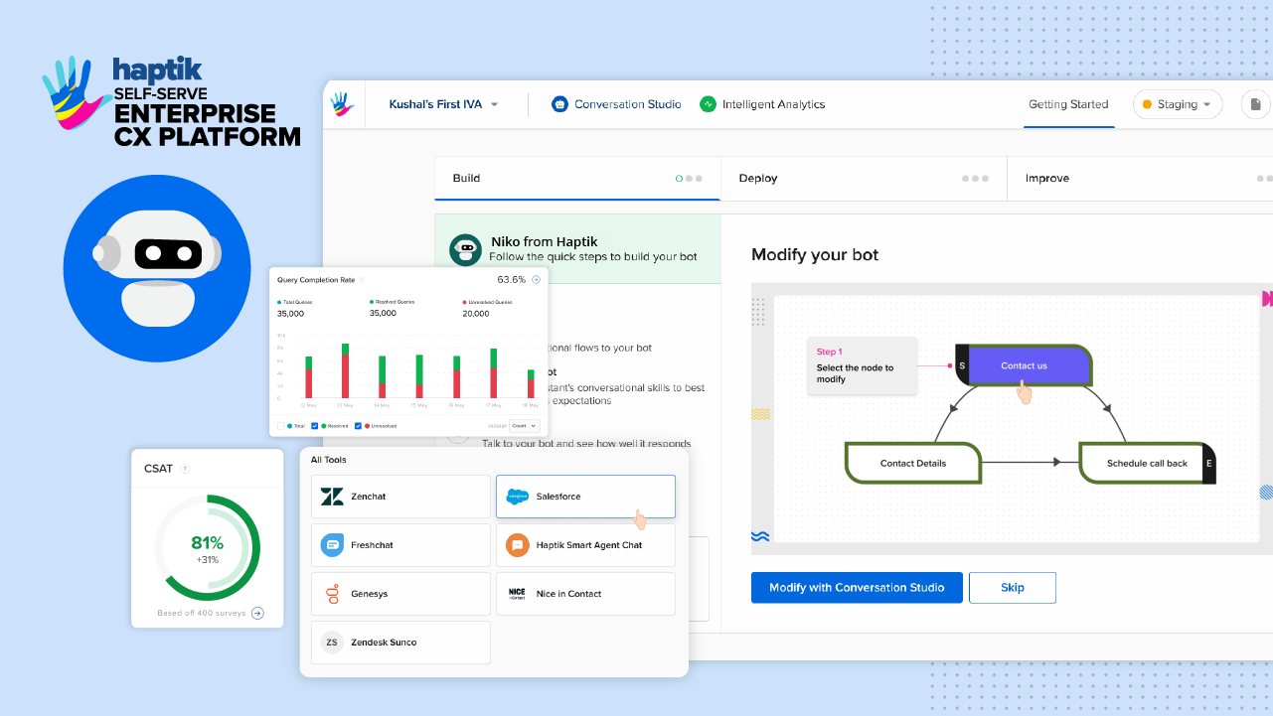Click Modify with Conversation Studio button

(857, 587)
